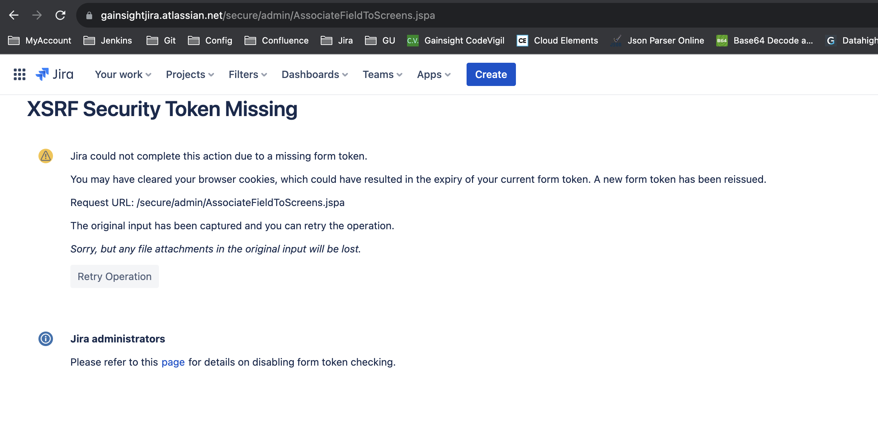
Task: Click the browser forward arrow
Action: point(37,15)
